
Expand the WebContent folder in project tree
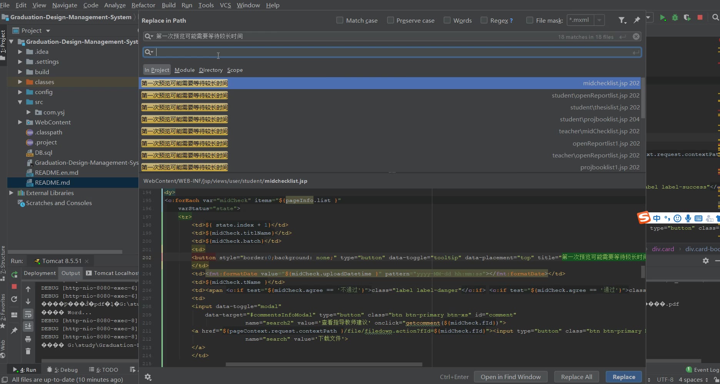coord(20,122)
